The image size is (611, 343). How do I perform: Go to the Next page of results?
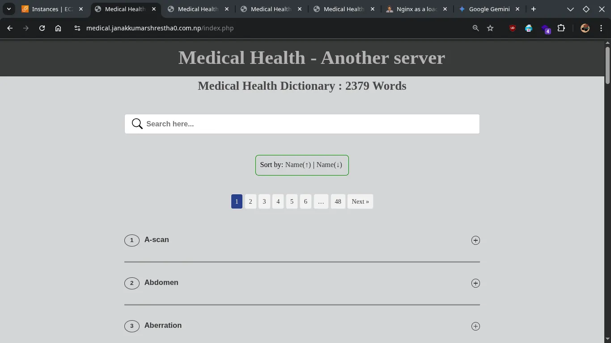[360, 201]
